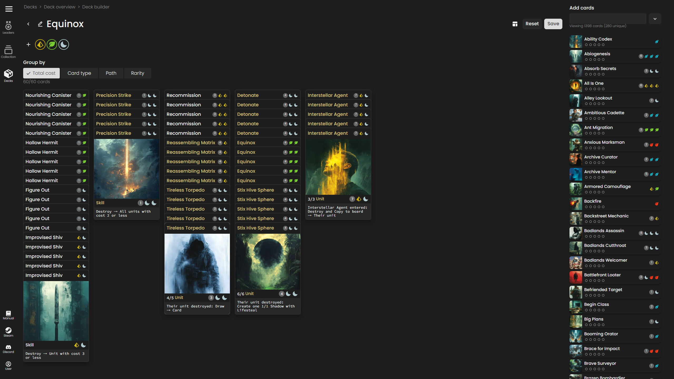Viewport: 674px width, 379px height.
Task: Click the back arrow beside Equinox
Action: point(28,24)
